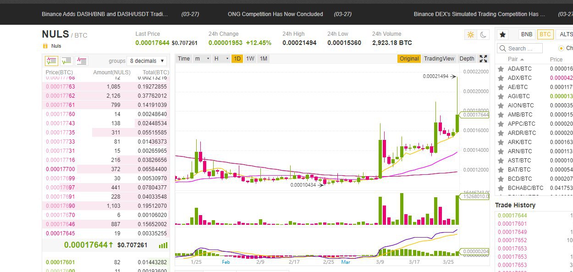Select sell order at 0.00017700
This screenshot has width=573, height=272.
[106, 169]
